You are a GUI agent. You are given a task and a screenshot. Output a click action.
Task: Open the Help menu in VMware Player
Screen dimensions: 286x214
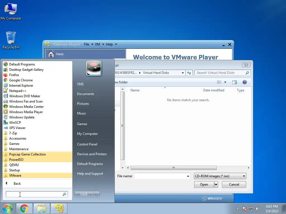tap(111, 44)
